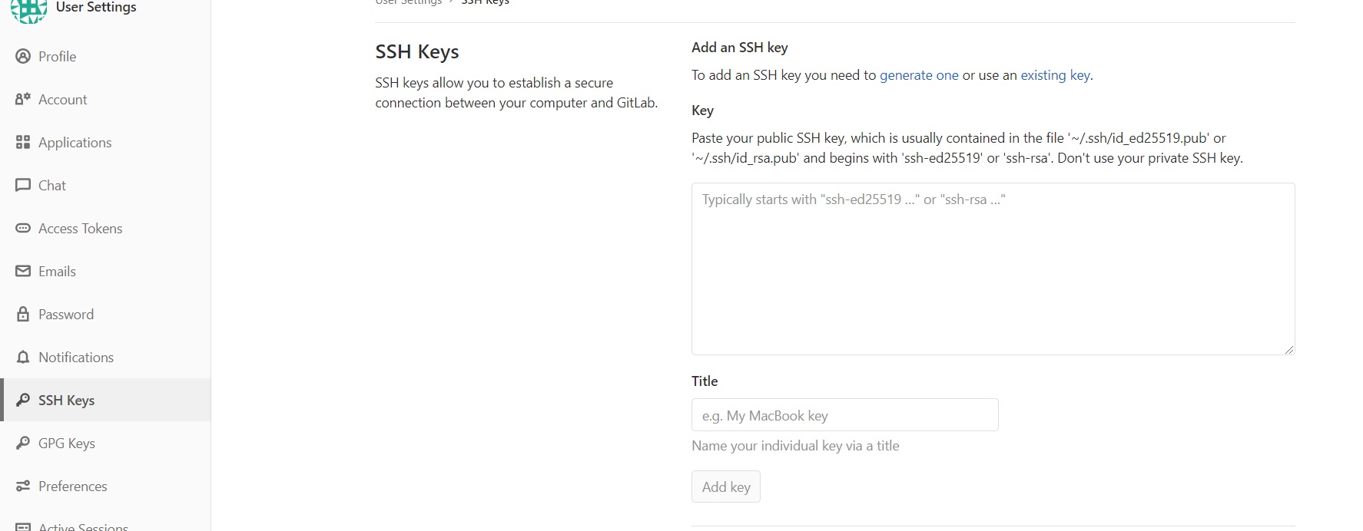Click the GPG Keys key icon
The height and width of the screenshot is (531, 1363).
click(23, 443)
